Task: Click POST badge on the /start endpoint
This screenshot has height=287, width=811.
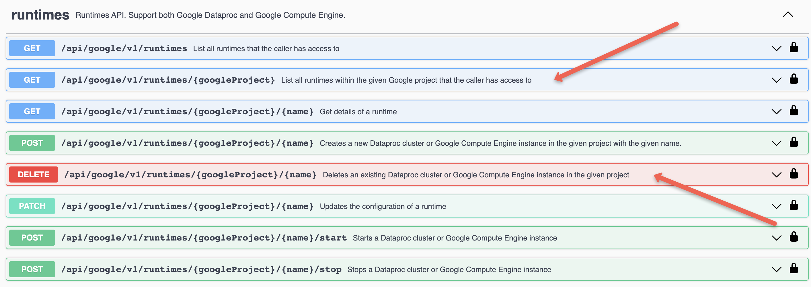Action: pos(32,238)
